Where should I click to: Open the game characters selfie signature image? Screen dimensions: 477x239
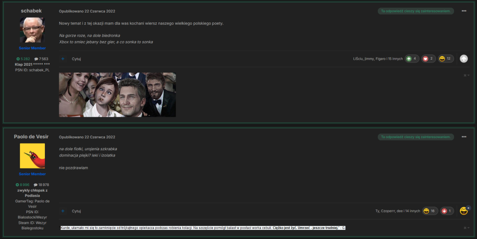[x=117, y=94]
